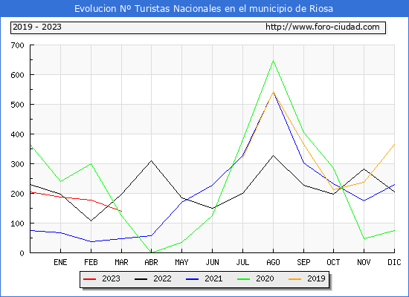409x297 pixels.
Task: Click the chart title mentioning Riosa
Action: point(204,9)
